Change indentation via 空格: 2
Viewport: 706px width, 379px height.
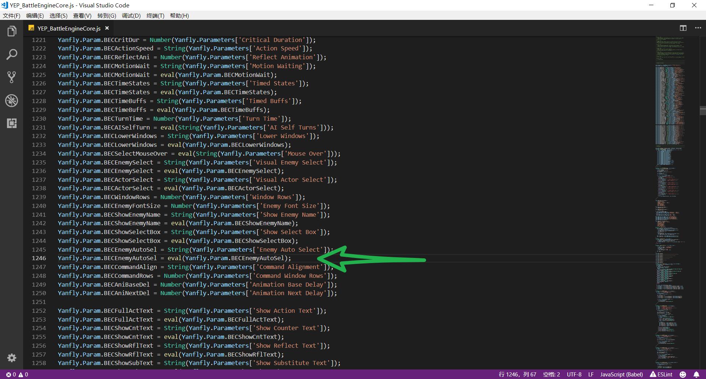pyautogui.click(x=552, y=375)
